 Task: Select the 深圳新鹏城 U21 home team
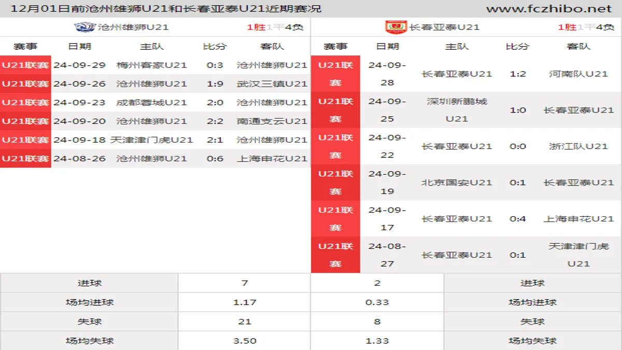pyautogui.click(x=457, y=110)
